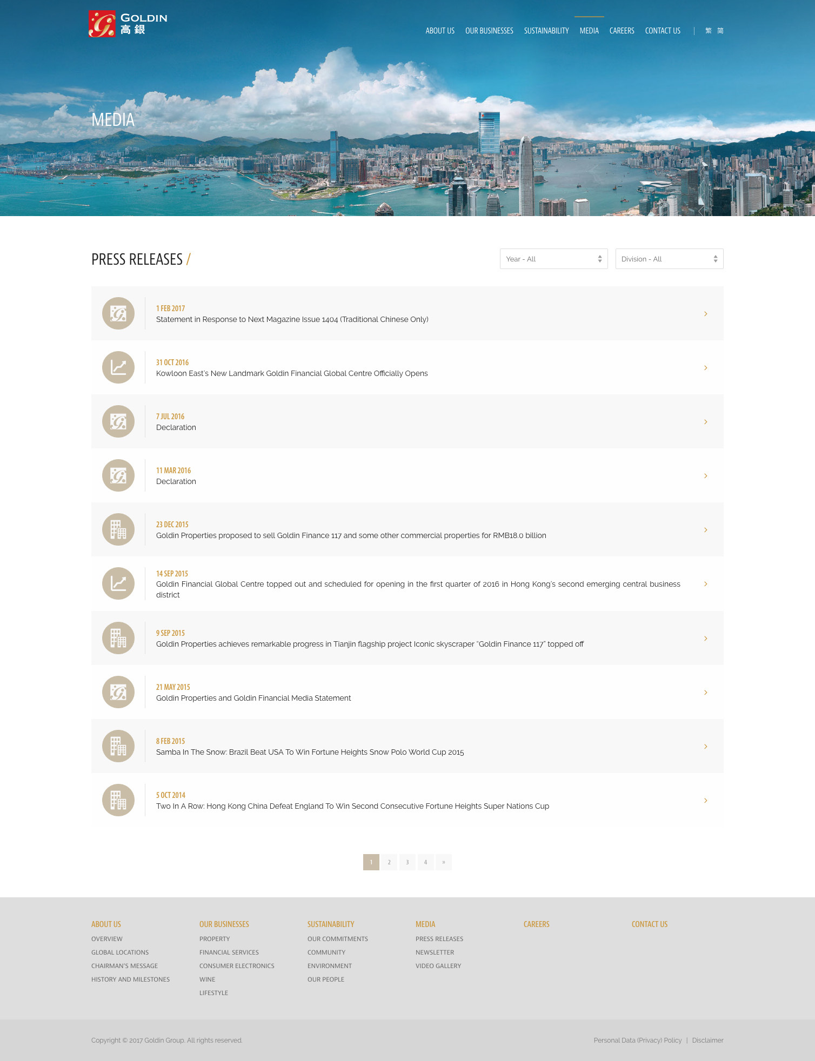Click the footer Careers heading

(537, 924)
